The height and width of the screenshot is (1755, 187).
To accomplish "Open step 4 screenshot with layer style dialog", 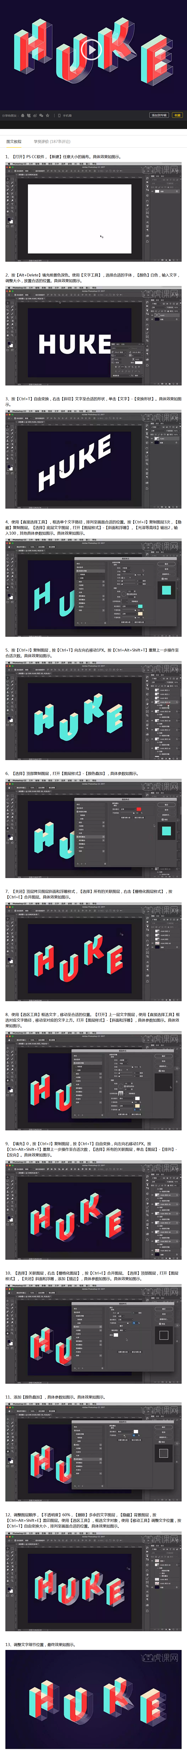I will pos(93,587).
